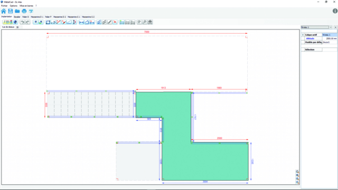Switch to the Escalier tab
The width and height of the screenshot is (338, 190).
coord(17,17)
